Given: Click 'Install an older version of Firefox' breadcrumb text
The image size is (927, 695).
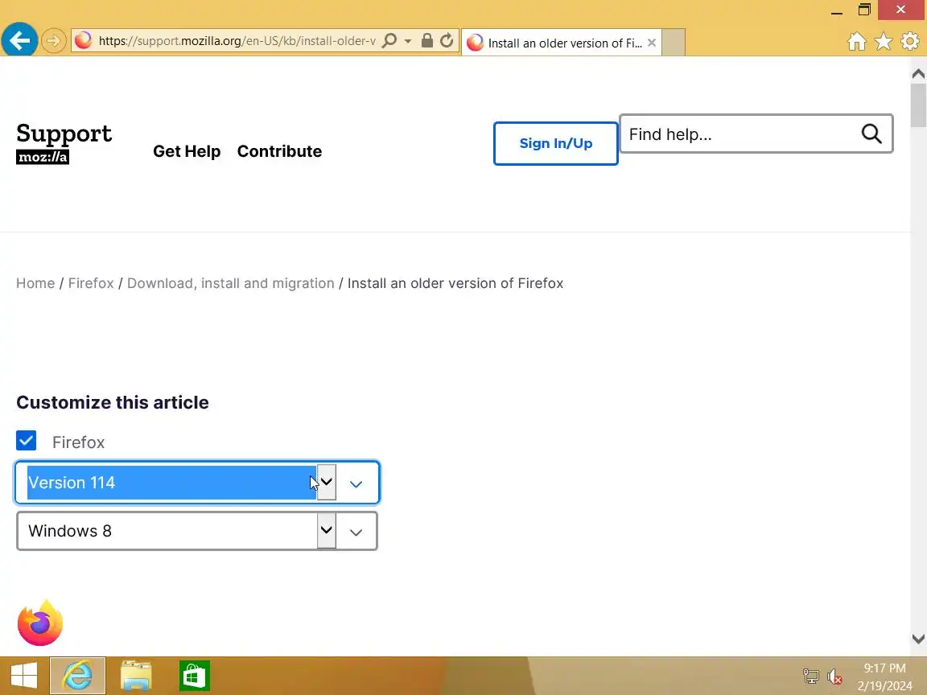Looking at the screenshot, I should (x=455, y=283).
